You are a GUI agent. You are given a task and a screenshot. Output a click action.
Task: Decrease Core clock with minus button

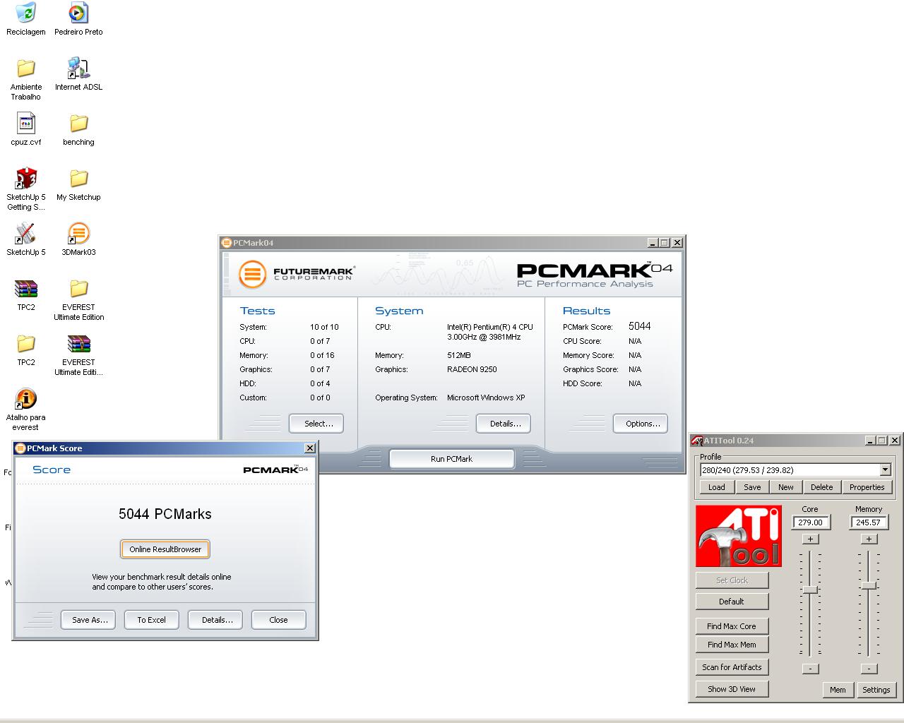click(x=810, y=669)
